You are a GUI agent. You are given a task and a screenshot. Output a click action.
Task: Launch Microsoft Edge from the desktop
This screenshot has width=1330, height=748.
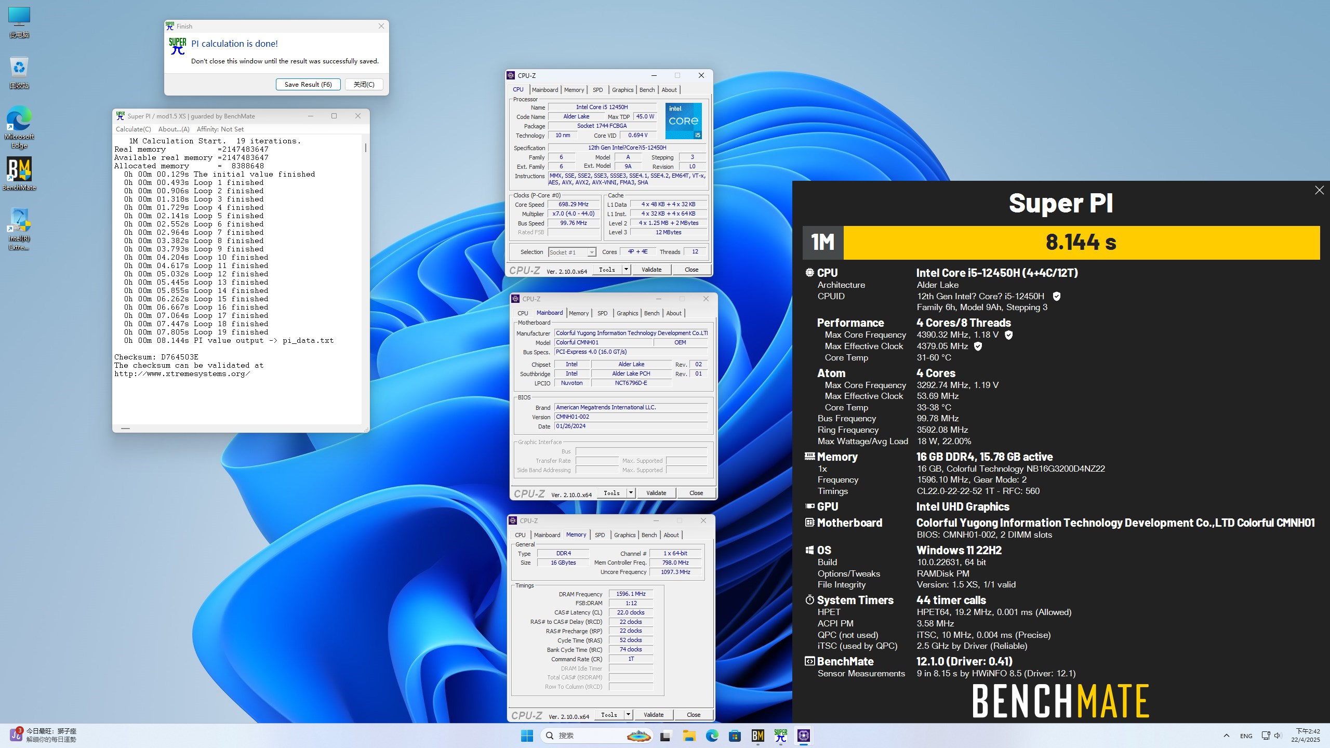pos(19,127)
